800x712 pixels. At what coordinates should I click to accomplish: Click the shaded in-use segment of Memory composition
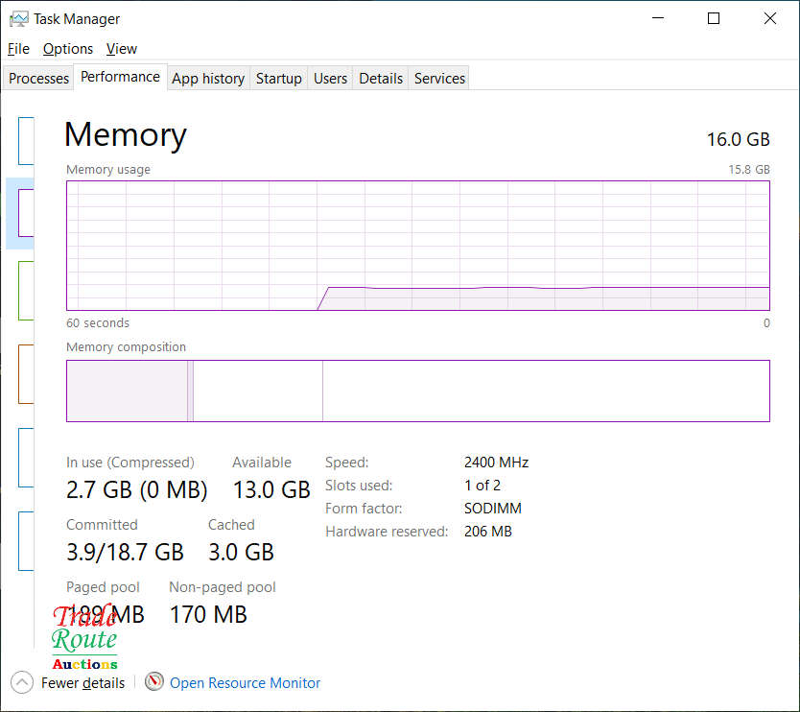127,391
